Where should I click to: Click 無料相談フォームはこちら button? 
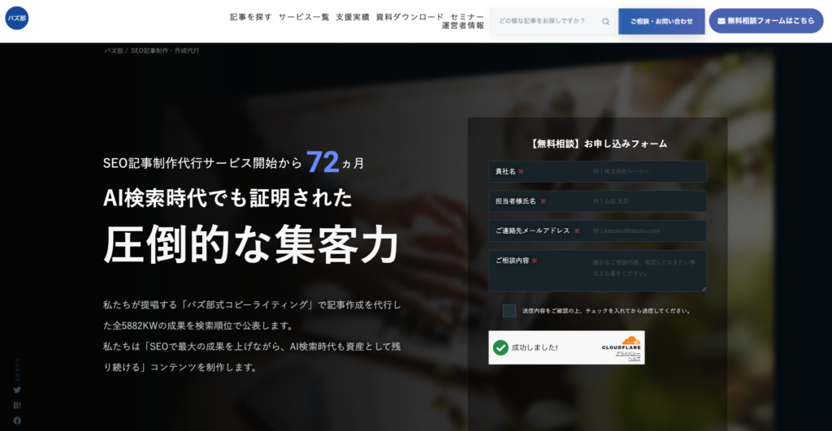coord(766,20)
